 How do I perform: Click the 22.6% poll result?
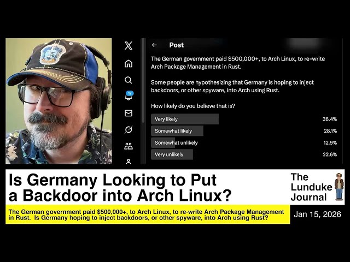click(x=330, y=154)
